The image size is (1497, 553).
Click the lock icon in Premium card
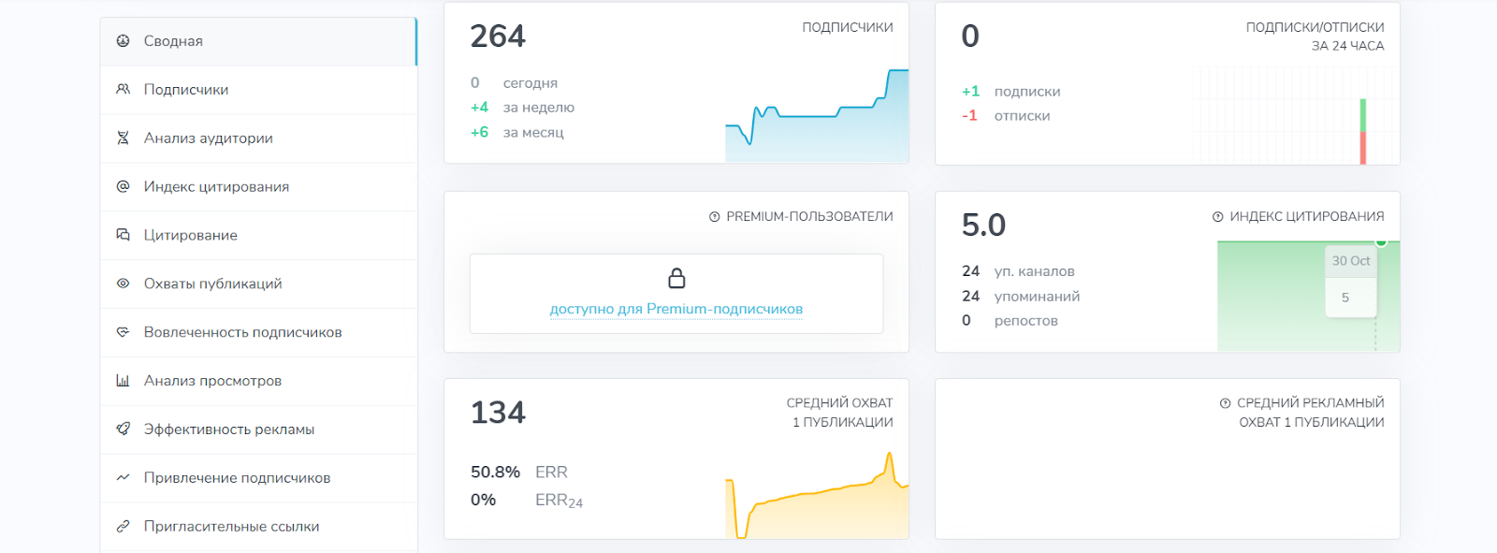click(676, 278)
